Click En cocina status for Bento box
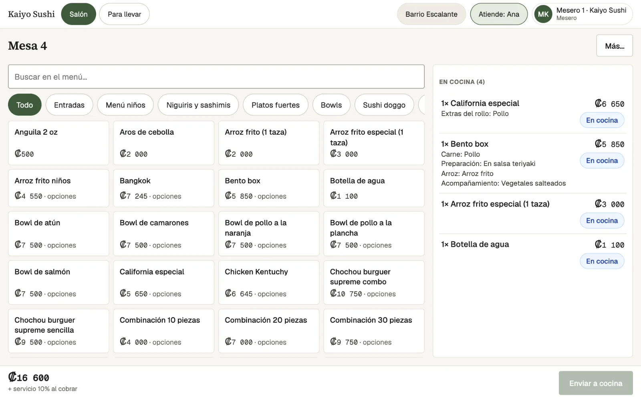Screen dimensions: 641x400 point(602,161)
